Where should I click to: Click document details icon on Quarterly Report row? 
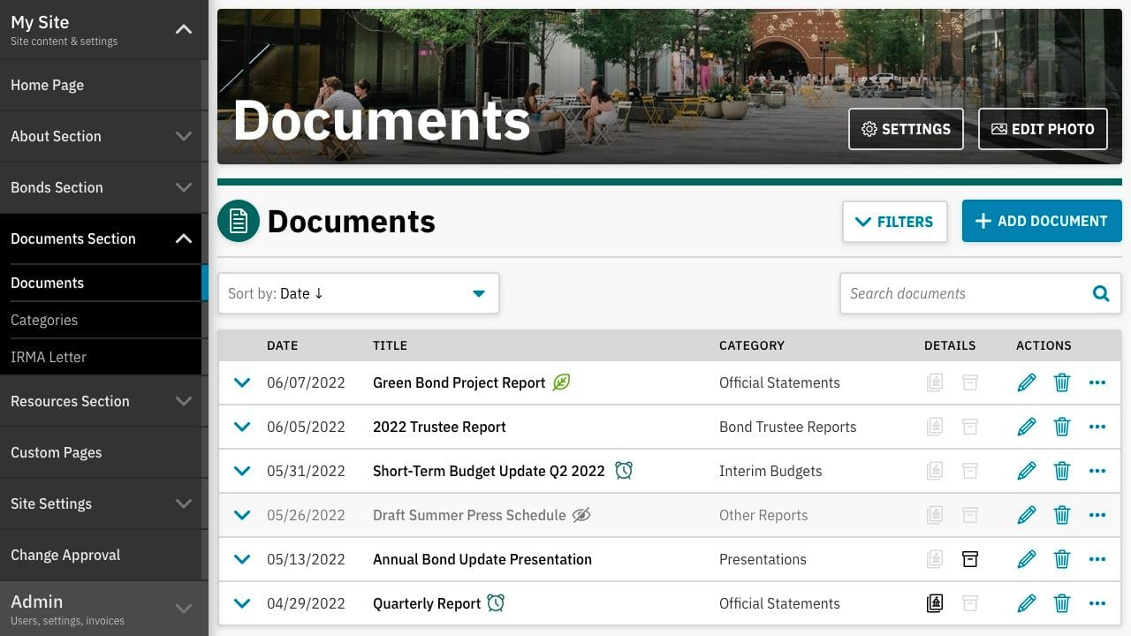(934, 603)
